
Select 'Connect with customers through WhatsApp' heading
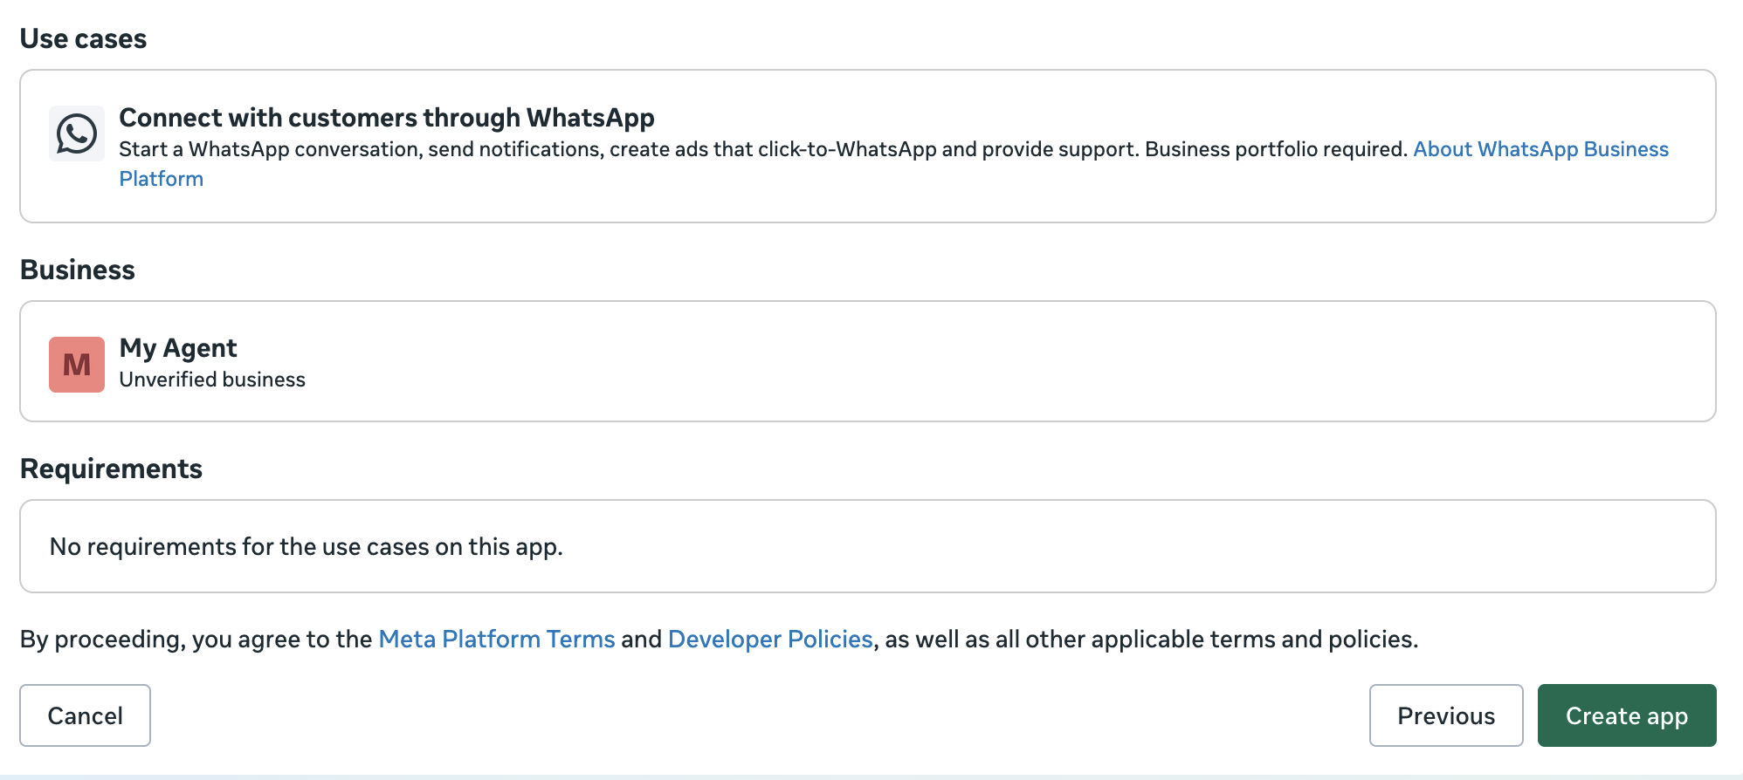pos(387,117)
